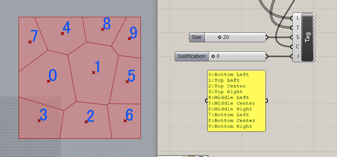
Task: Click panel line '6:Middle Right'
Action: [x=230, y=109]
